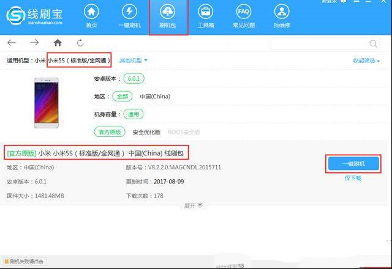Expand details with 展开

point(193,206)
